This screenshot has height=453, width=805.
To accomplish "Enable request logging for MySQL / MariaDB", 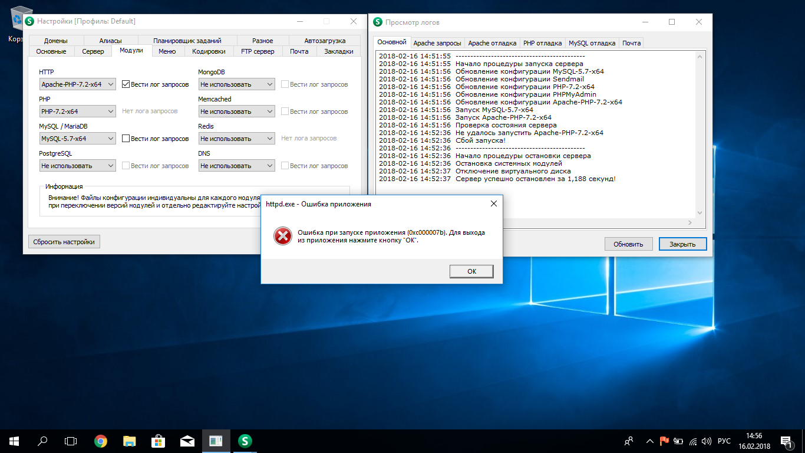I will click(126, 139).
